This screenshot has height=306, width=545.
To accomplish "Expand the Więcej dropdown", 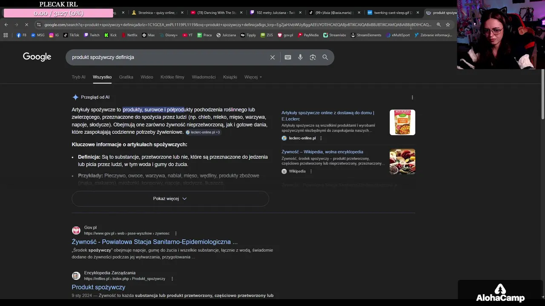I will click(x=253, y=77).
